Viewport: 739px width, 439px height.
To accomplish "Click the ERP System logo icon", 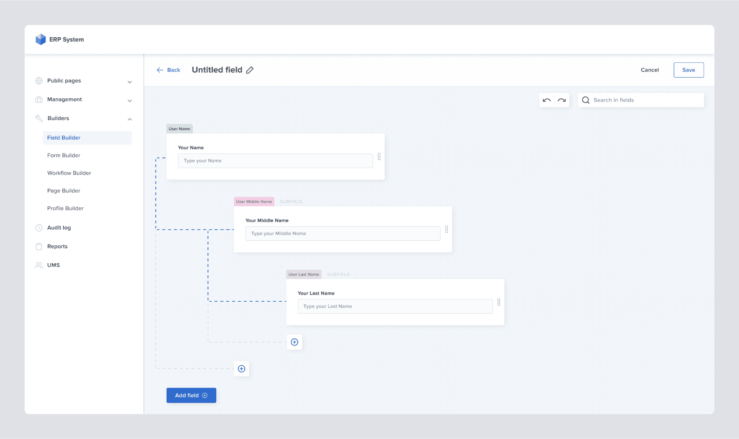I will pyautogui.click(x=40, y=39).
